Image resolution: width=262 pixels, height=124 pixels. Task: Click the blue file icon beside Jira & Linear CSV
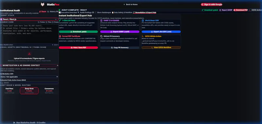143,21
